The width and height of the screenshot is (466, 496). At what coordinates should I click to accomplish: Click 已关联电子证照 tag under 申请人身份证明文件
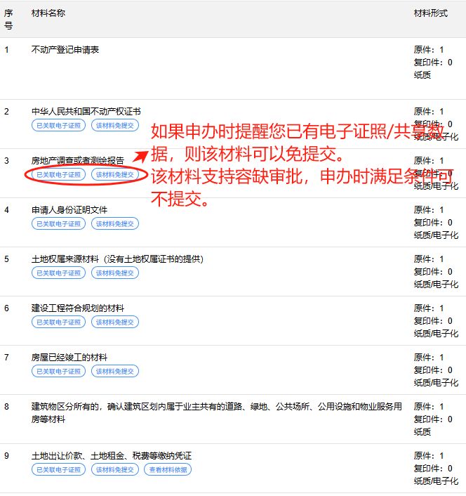[x=59, y=223]
